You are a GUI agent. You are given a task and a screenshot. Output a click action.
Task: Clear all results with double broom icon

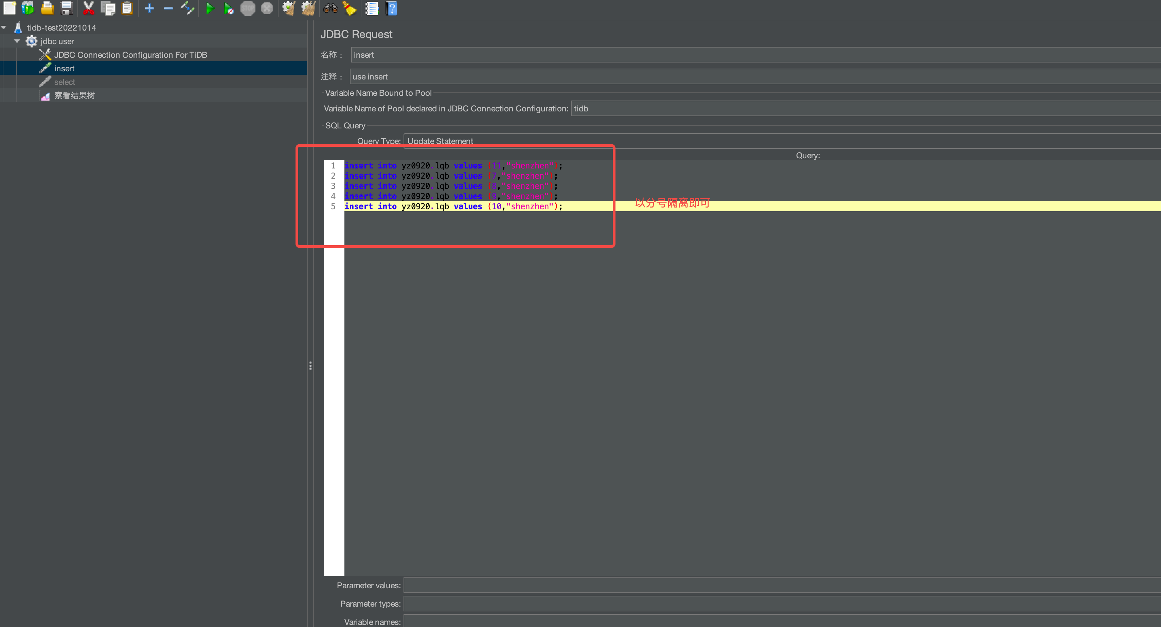(x=308, y=8)
